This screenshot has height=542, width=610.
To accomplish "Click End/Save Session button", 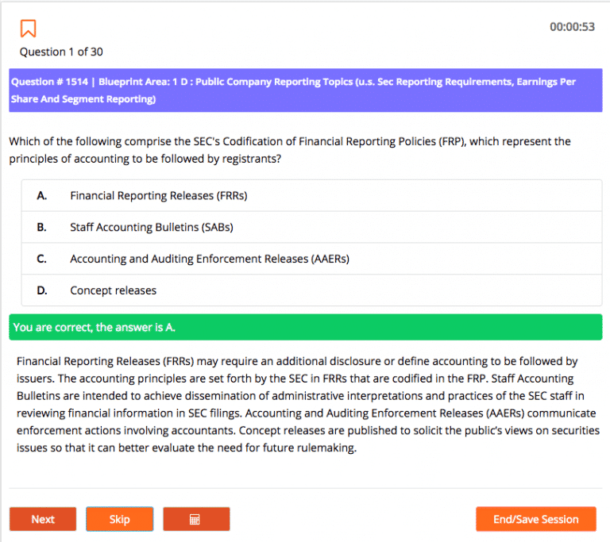I will click(x=535, y=519).
